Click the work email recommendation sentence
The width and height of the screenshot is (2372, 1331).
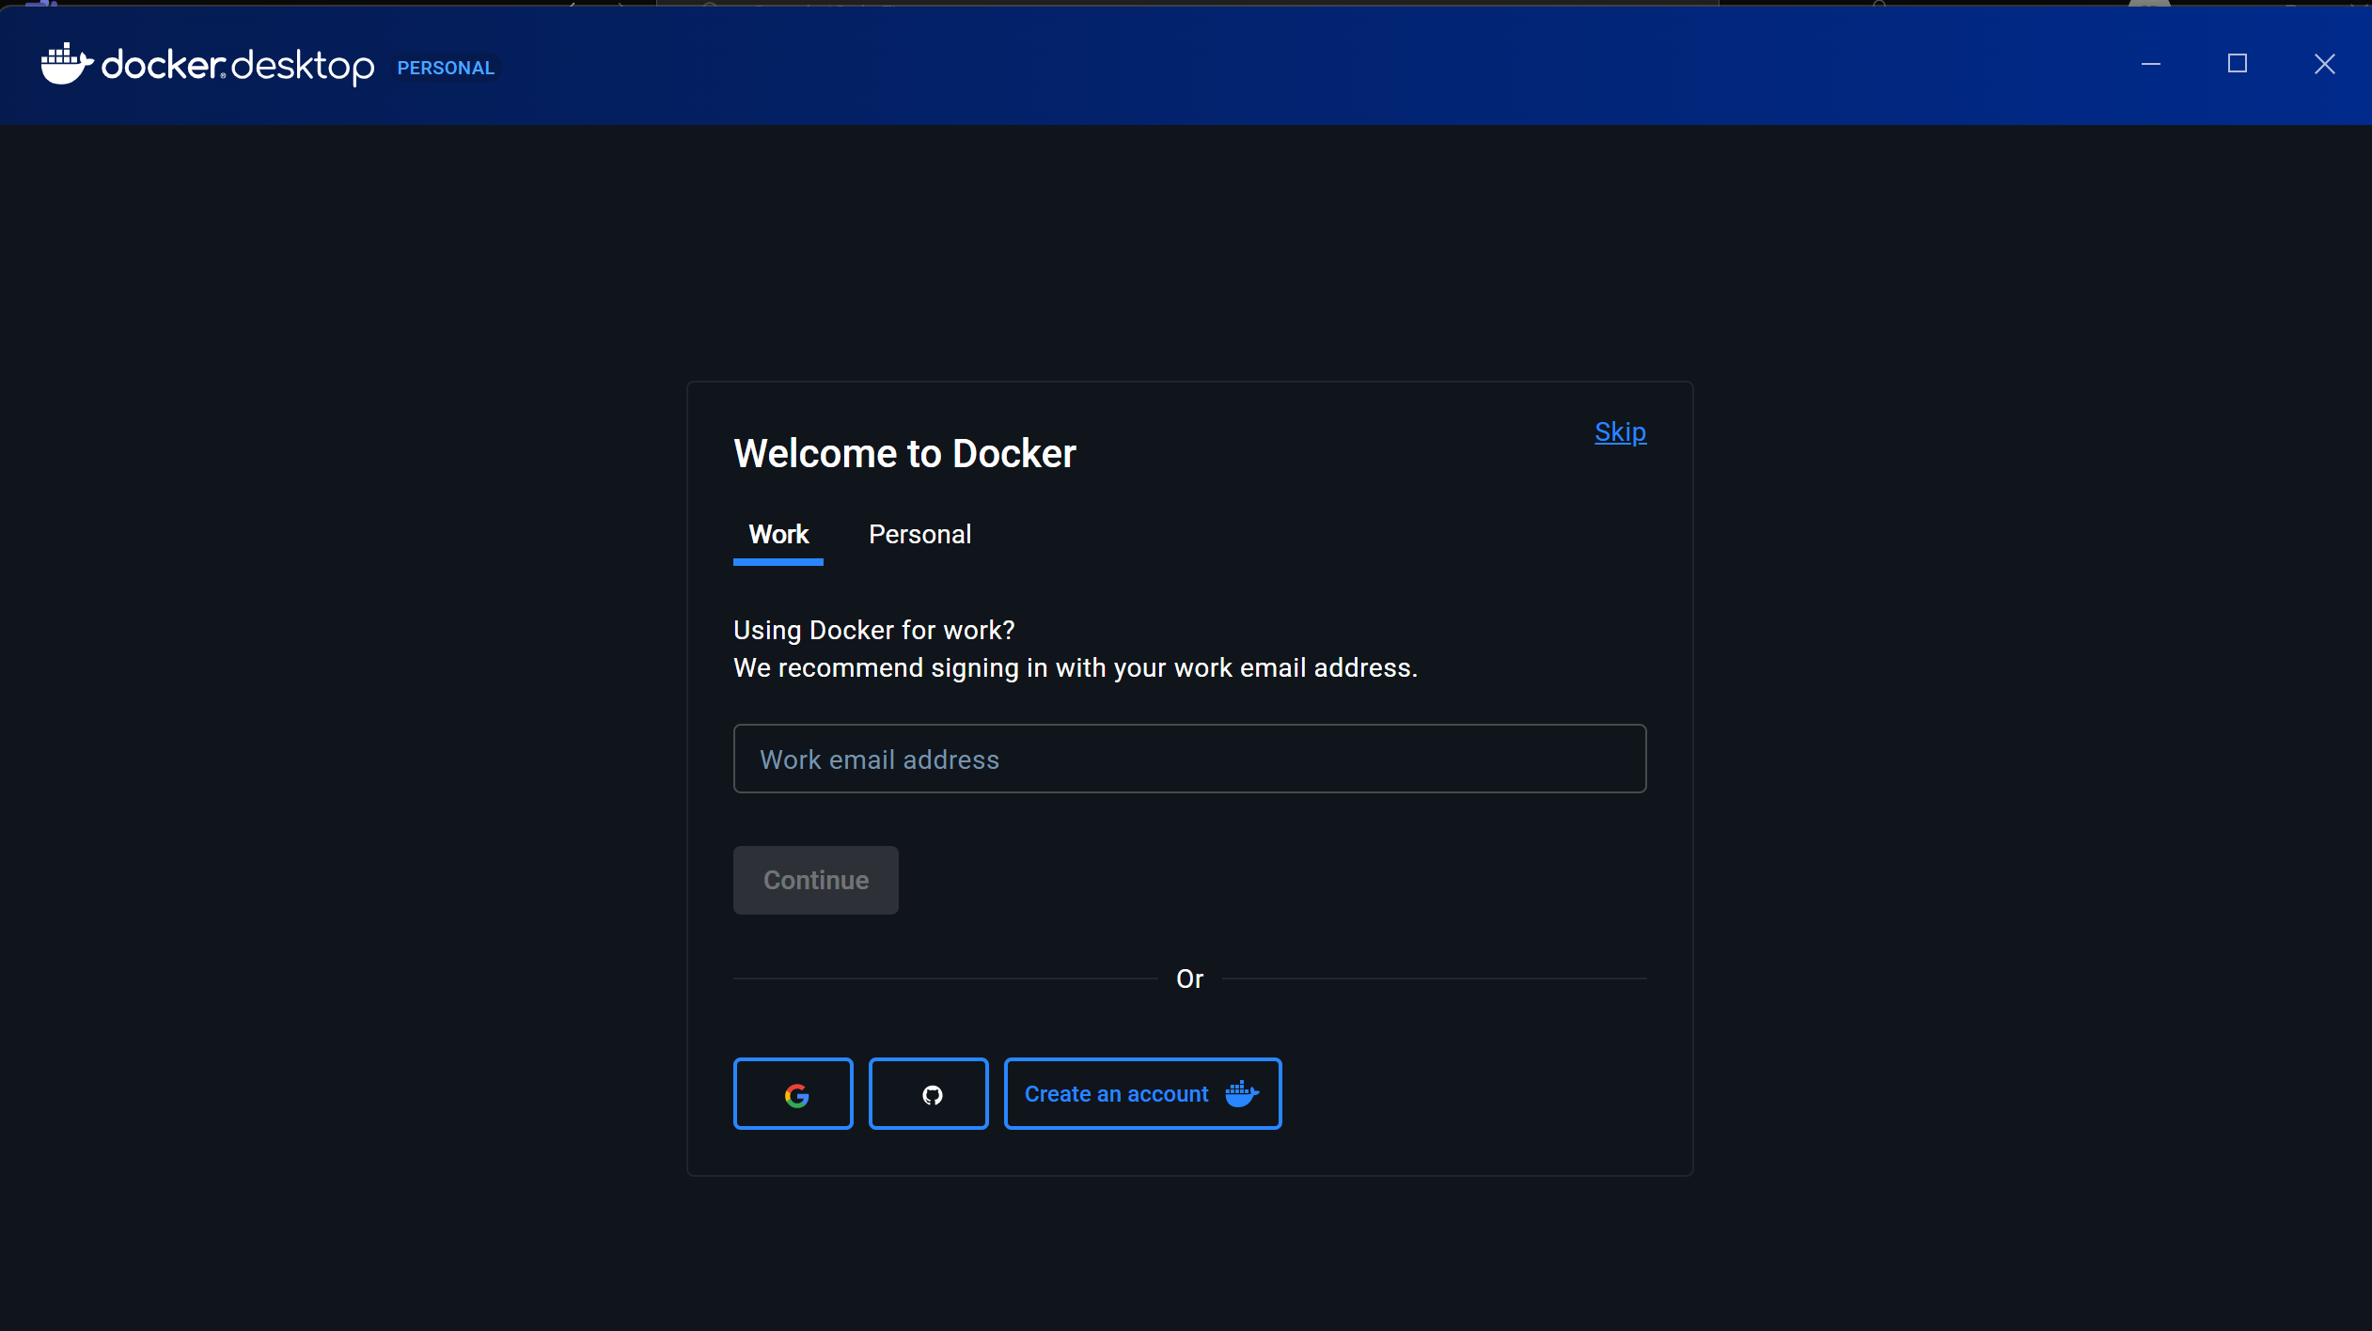click(x=1075, y=668)
